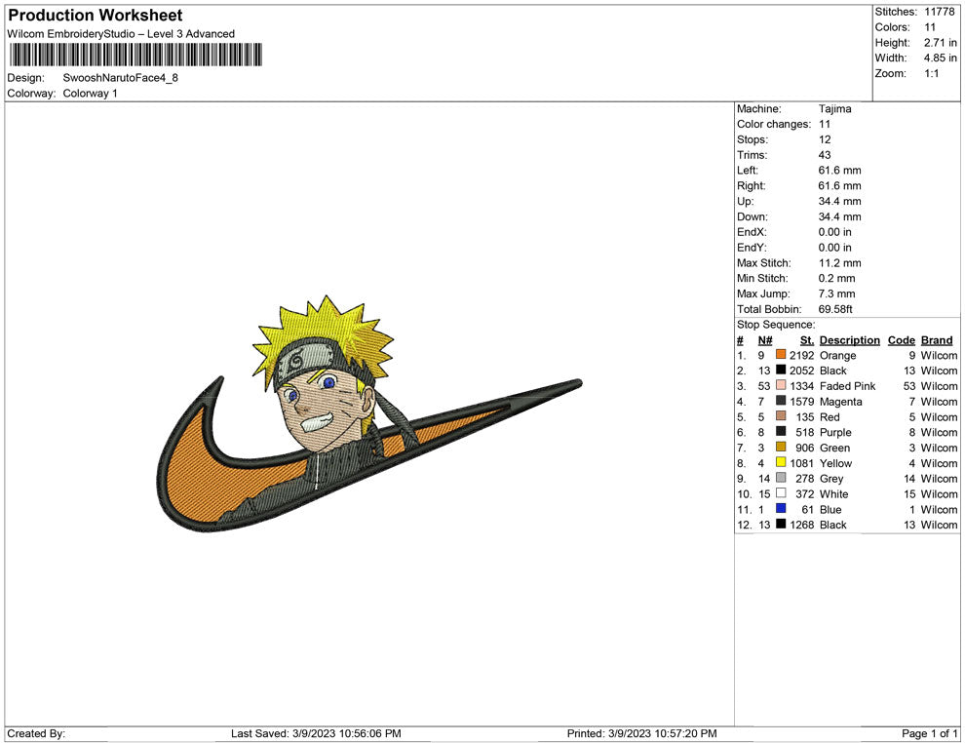Viewport: 965px width, 743px height.
Task: Click the Stop Sequence label
Action: pyautogui.click(x=776, y=325)
